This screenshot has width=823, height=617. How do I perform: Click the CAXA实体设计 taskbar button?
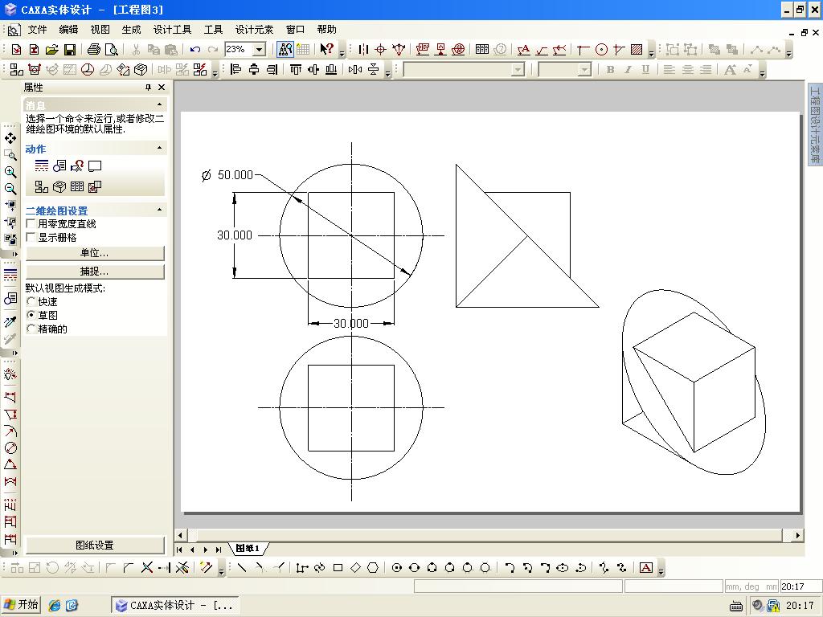click(174, 606)
